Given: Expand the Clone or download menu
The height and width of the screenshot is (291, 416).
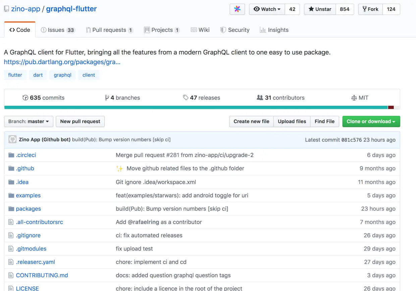Looking at the screenshot, I should point(371,121).
